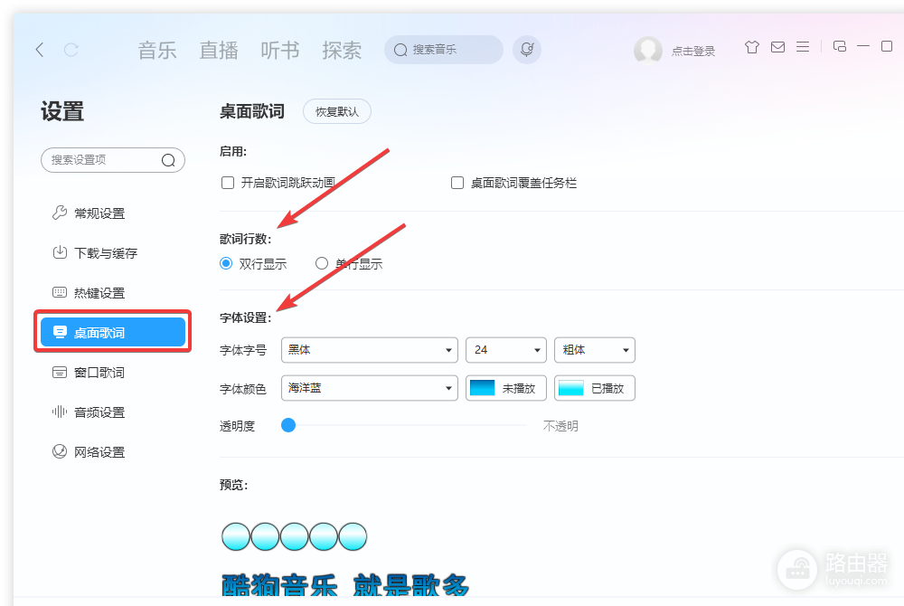Open the font size 24 dropdown
The height and width of the screenshot is (606, 904).
pyautogui.click(x=505, y=350)
